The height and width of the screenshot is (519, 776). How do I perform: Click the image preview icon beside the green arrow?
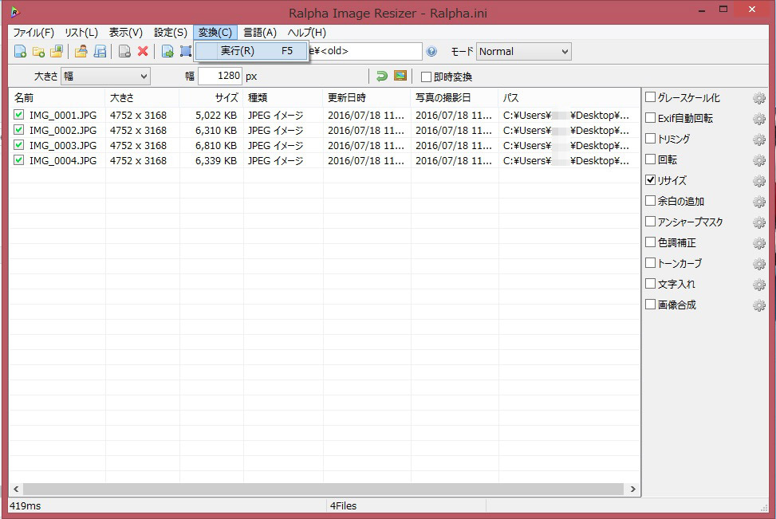point(400,77)
